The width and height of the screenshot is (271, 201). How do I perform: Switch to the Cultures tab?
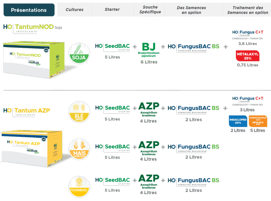click(74, 10)
